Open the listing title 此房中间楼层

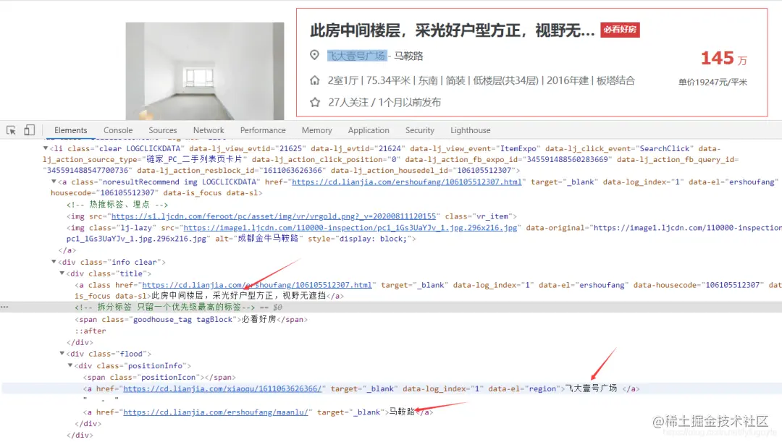(453, 30)
